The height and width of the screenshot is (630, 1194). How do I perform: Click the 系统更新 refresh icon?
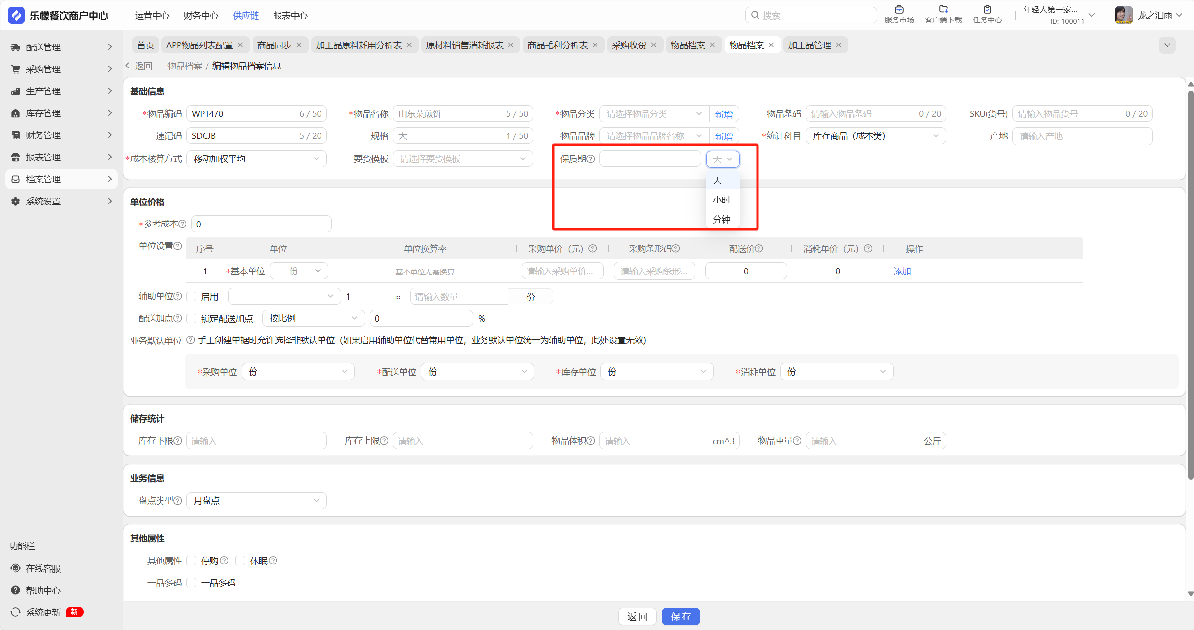pyautogui.click(x=16, y=612)
